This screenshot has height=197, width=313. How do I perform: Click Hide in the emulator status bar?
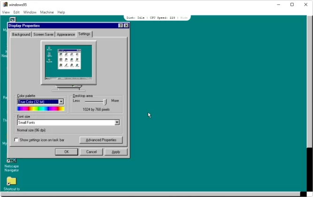[x=184, y=18]
